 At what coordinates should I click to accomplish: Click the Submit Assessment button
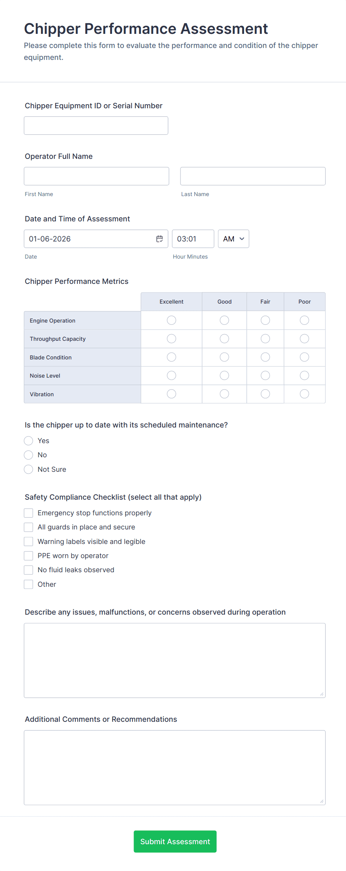point(175,842)
